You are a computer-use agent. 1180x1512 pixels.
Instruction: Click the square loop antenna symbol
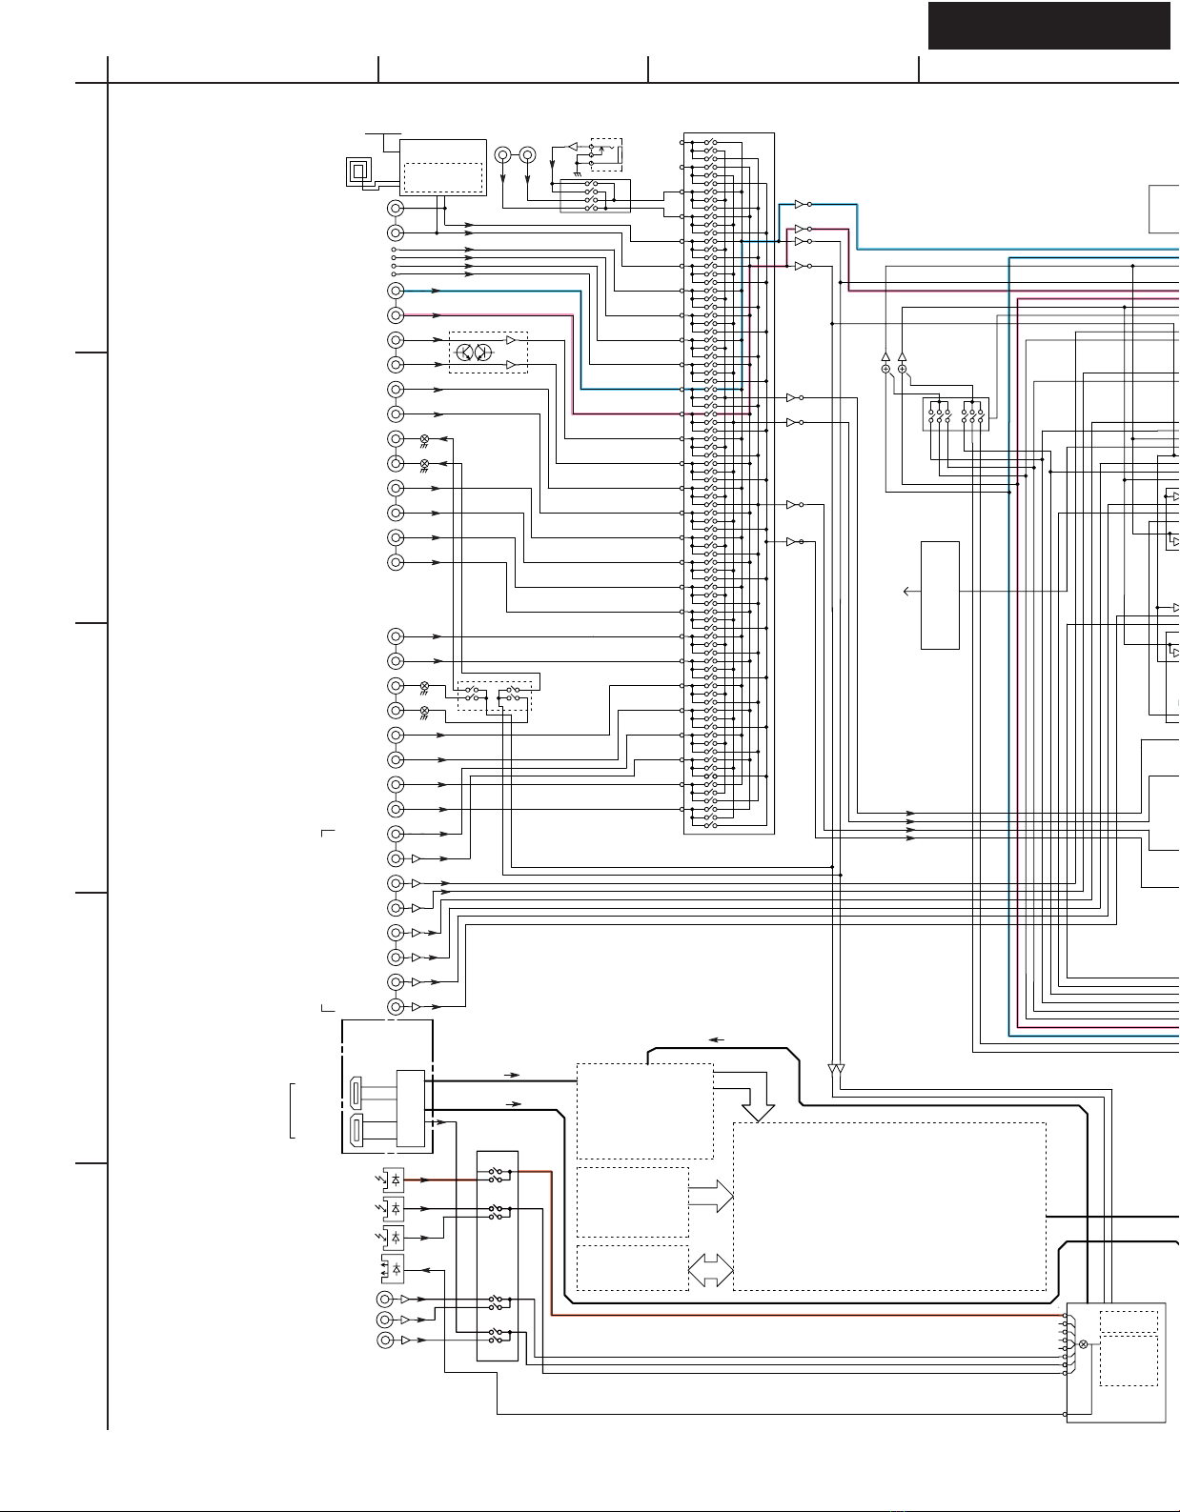(359, 171)
